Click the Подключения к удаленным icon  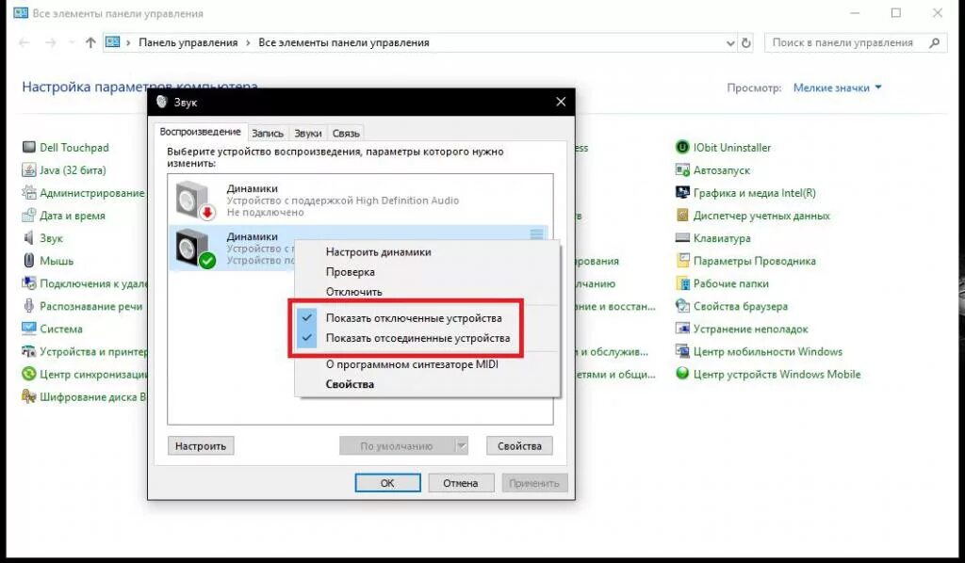point(29,283)
